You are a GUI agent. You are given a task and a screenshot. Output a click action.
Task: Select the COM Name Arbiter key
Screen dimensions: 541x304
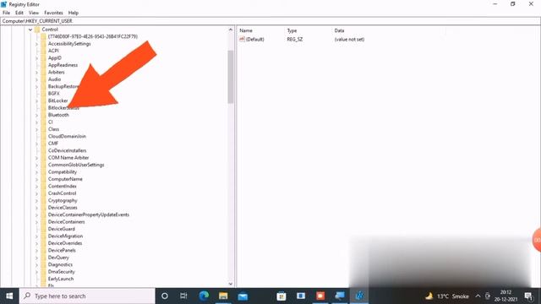point(68,158)
